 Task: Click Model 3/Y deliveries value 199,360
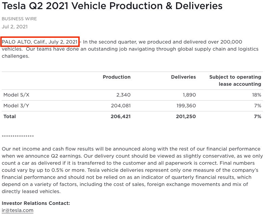tap(186, 106)
